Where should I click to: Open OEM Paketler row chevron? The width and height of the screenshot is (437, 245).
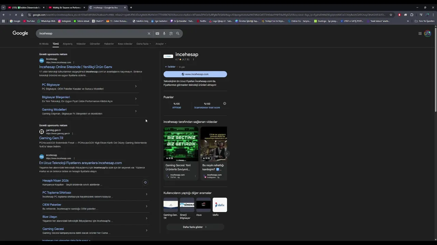point(146,206)
